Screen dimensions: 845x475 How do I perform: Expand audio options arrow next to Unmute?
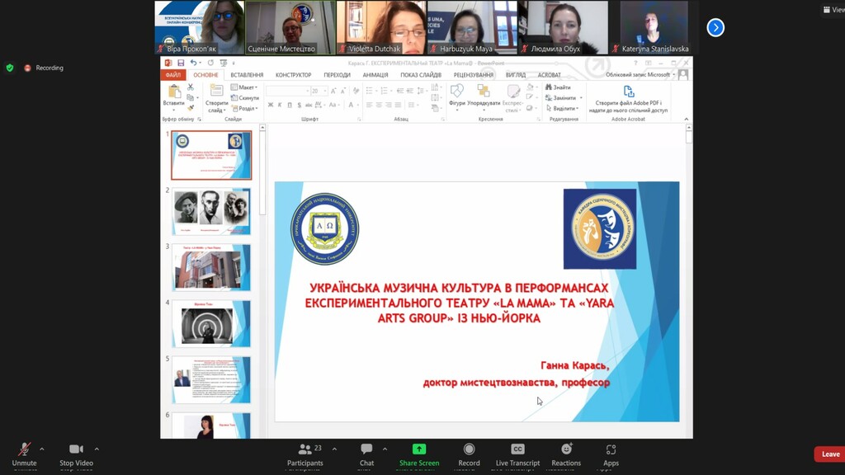42,449
